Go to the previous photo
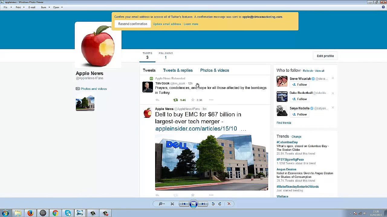The width and height of the screenshot is (387, 217). tap(184, 204)
